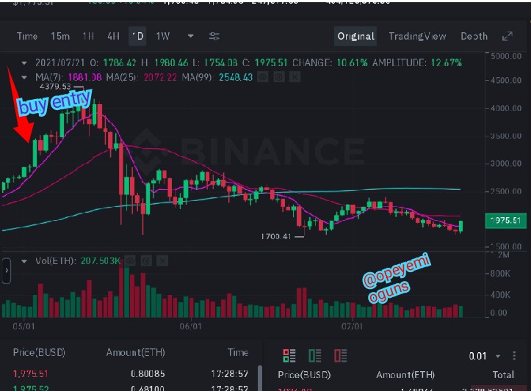Click the MA(25) value 2072.22

tap(160, 78)
